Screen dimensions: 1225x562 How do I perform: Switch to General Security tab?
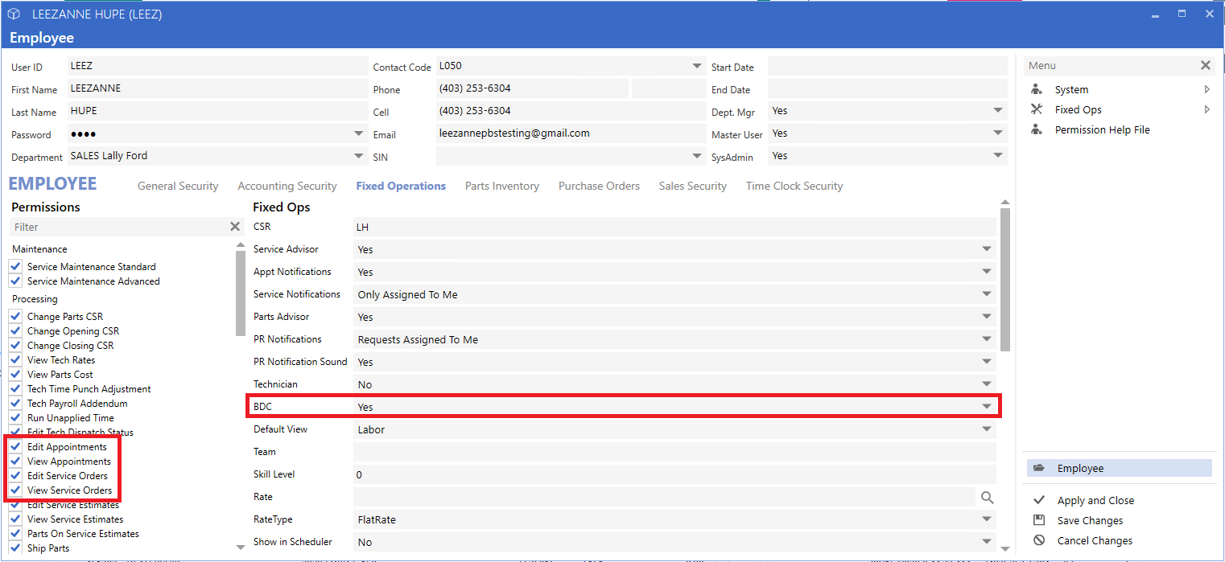pos(178,186)
